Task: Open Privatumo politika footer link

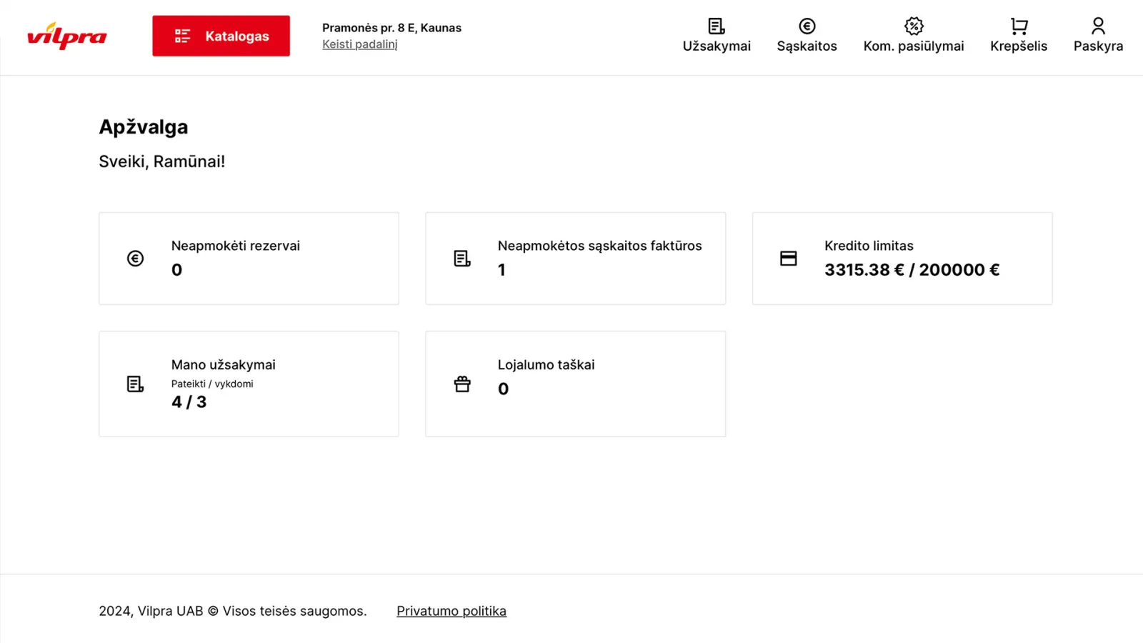Action: coord(451,612)
